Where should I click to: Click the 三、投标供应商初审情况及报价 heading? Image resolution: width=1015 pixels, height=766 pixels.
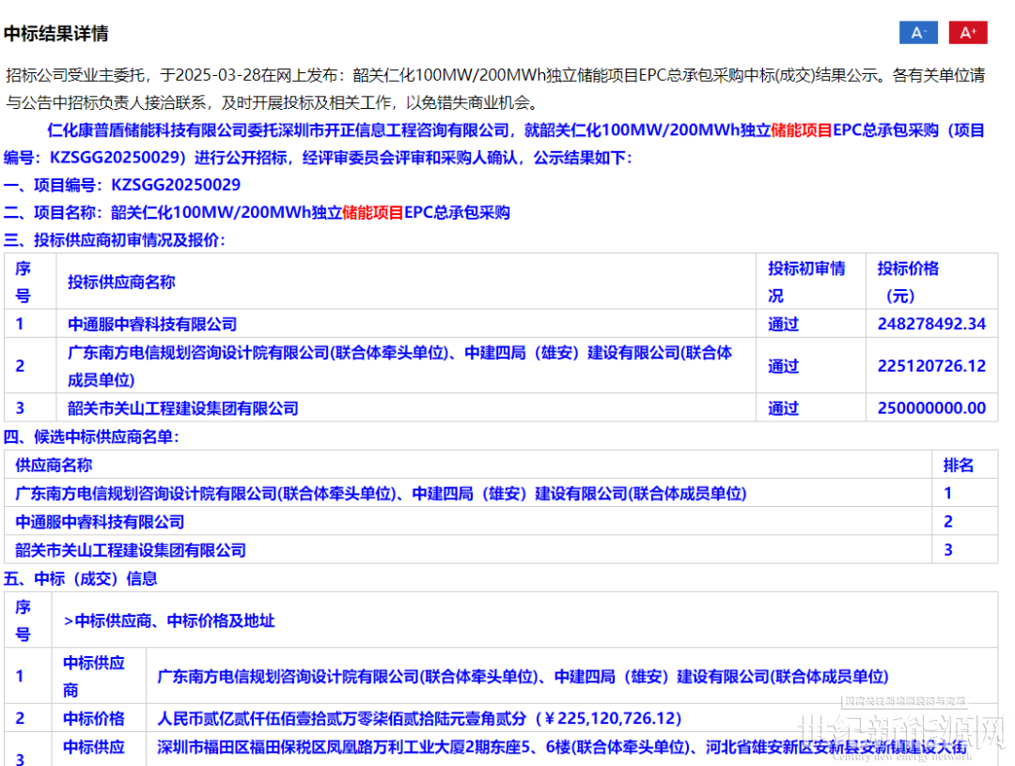[x=115, y=239]
